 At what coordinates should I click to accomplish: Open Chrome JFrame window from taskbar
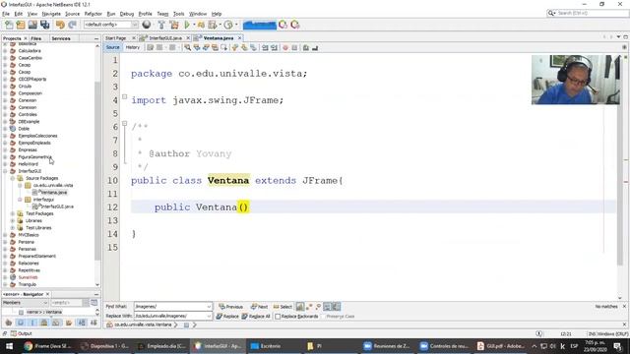tap(47, 346)
